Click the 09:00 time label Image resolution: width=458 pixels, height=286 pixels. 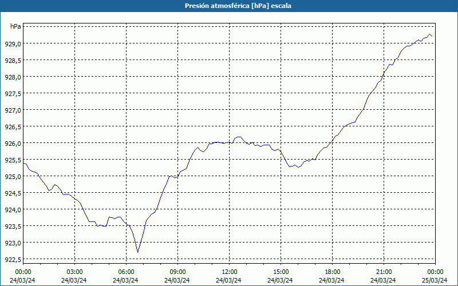pos(177,272)
